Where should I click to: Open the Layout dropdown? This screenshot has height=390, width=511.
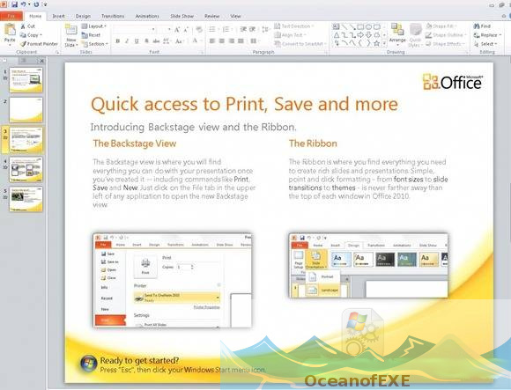pyautogui.click(x=94, y=26)
